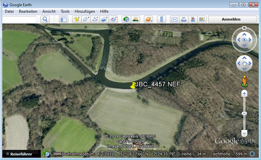The width and height of the screenshot is (261, 160).
Task: Open the planet selection dropdown
Action: 148,19
